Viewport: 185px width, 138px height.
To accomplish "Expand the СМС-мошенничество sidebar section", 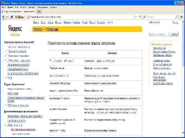I will (5, 105).
